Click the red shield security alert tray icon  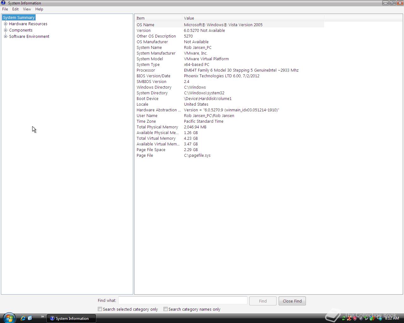coord(355,318)
